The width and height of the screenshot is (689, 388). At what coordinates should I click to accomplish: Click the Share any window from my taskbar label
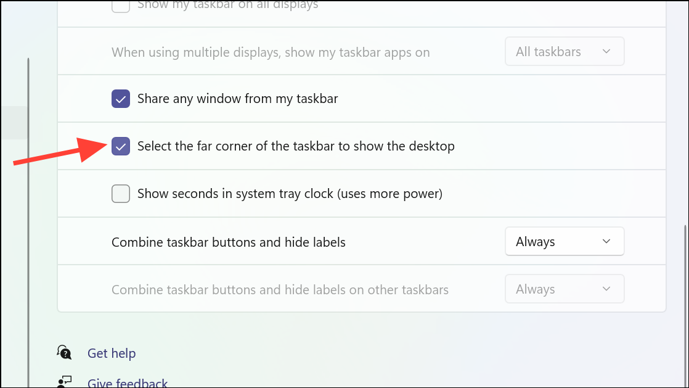pyautogui.click(x=237, y=98)
